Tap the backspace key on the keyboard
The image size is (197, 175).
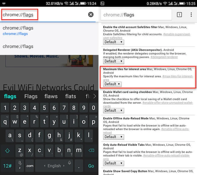point(91,150)
